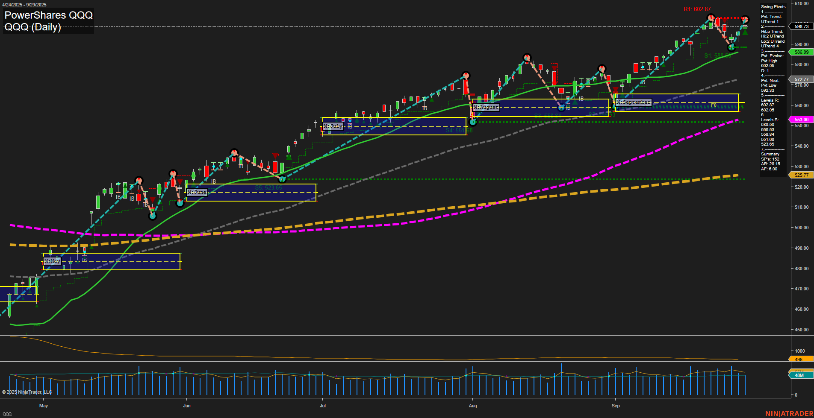The height and width of the screenshot is (418, 814).
Task: Select the M:September monthly range label
Action: pos(633,102)
